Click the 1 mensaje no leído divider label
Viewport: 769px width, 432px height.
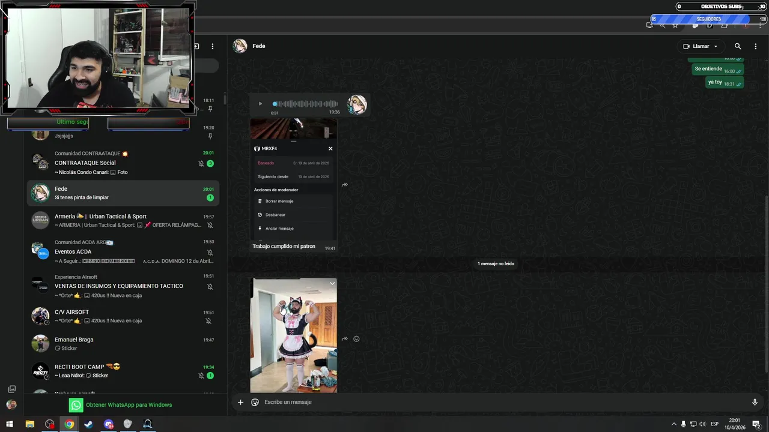(x=496, y=263)
